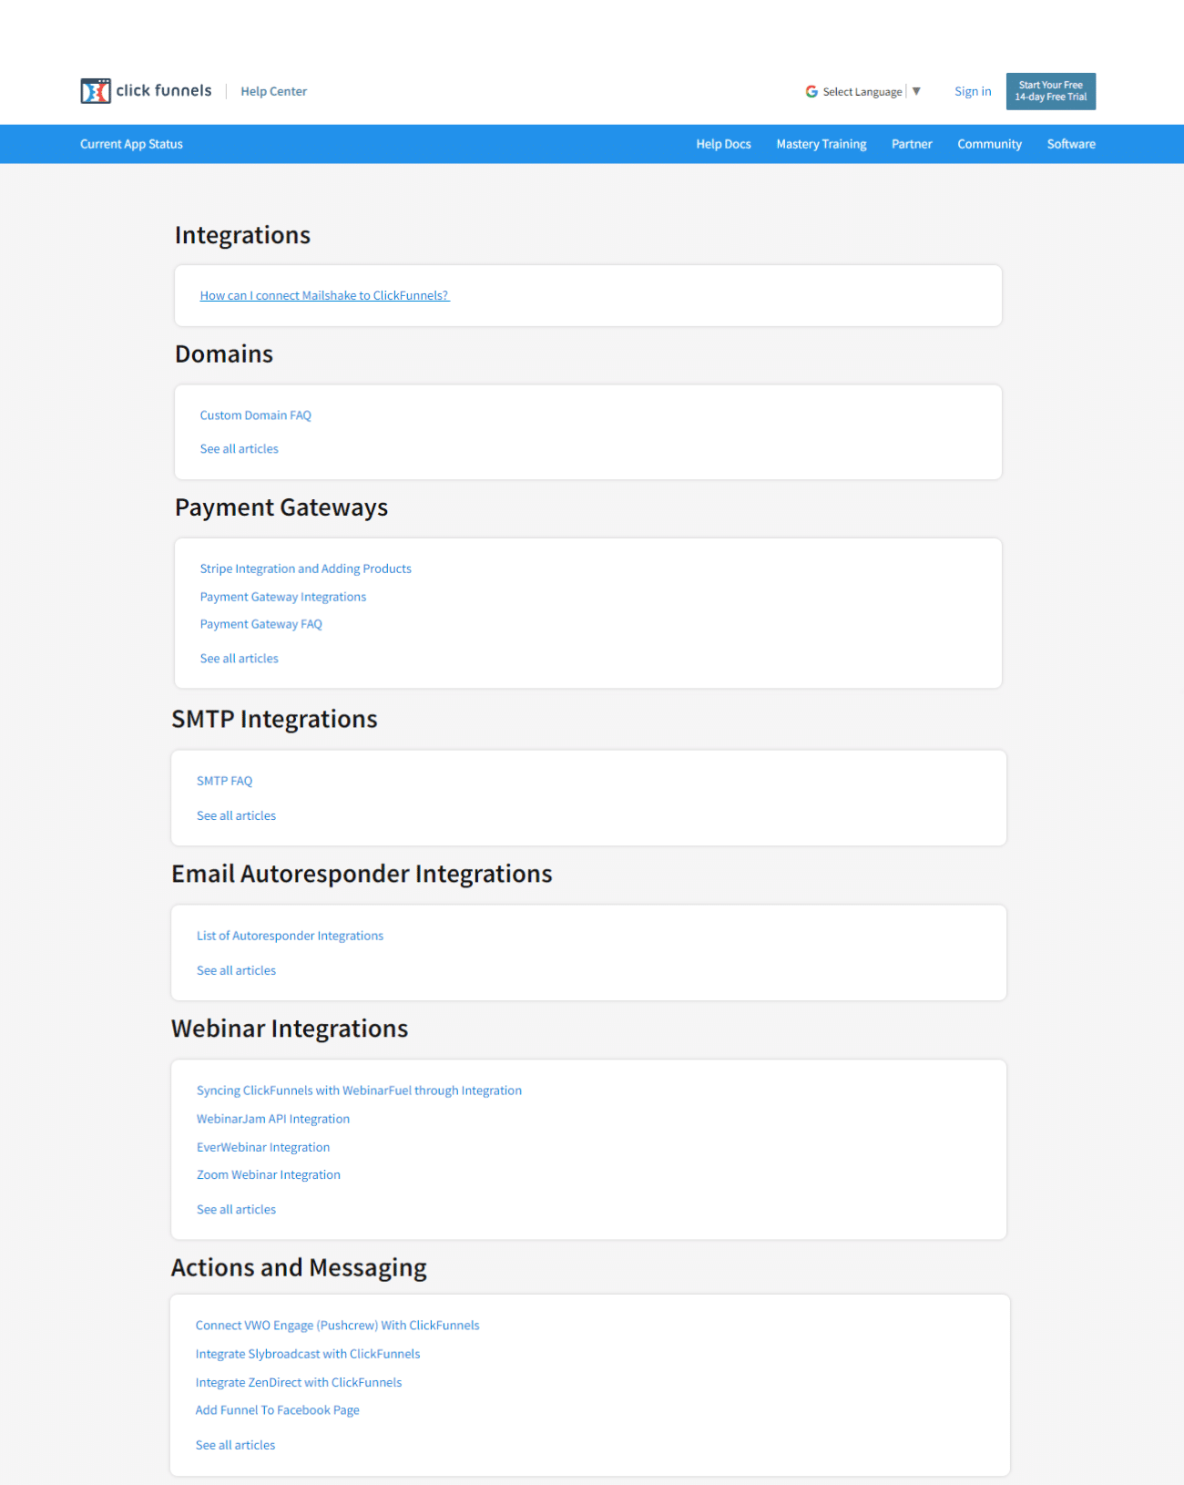The image size is (1184, 1485).
Task: Open the Community menu item
Action: [x=989, y=144]
